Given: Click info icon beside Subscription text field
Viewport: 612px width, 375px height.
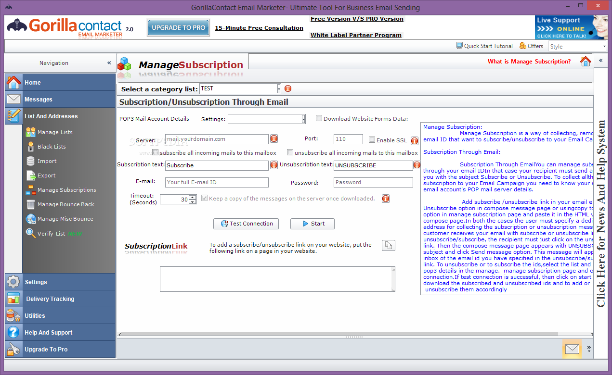Looking at the screenshot, I should coord(274,165).
